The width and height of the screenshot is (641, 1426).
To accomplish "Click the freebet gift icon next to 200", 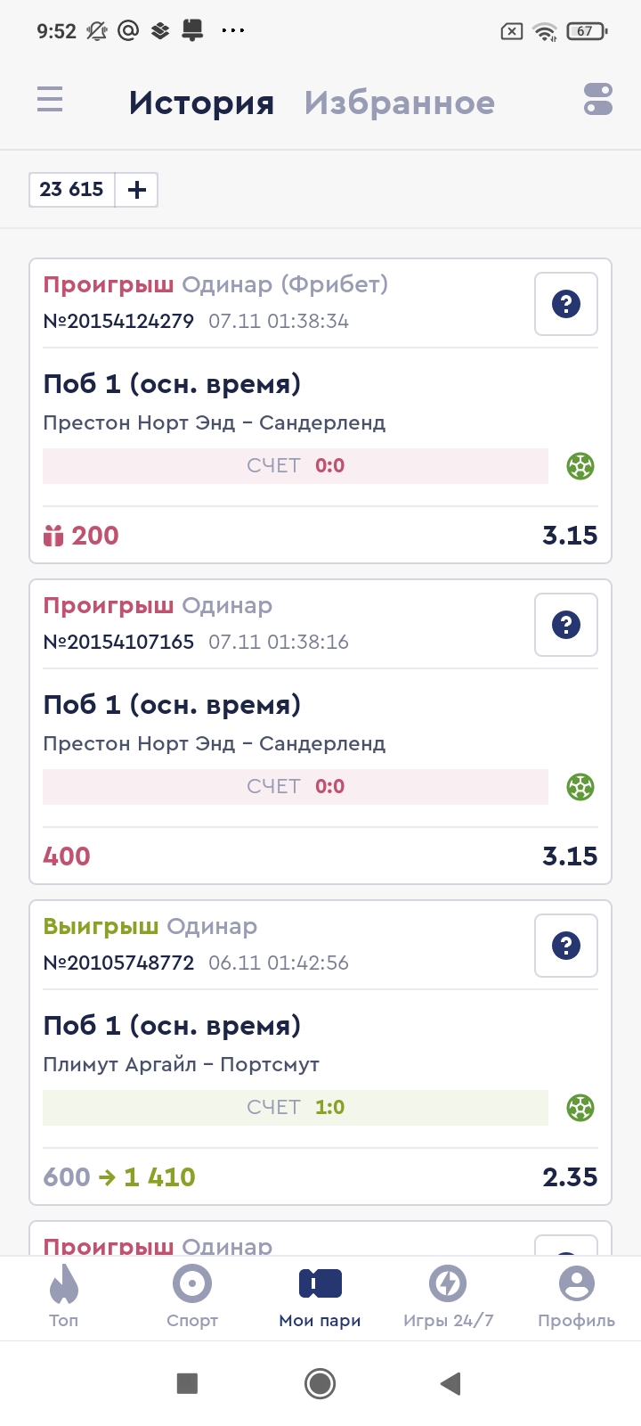I will [x=53, y=536].
